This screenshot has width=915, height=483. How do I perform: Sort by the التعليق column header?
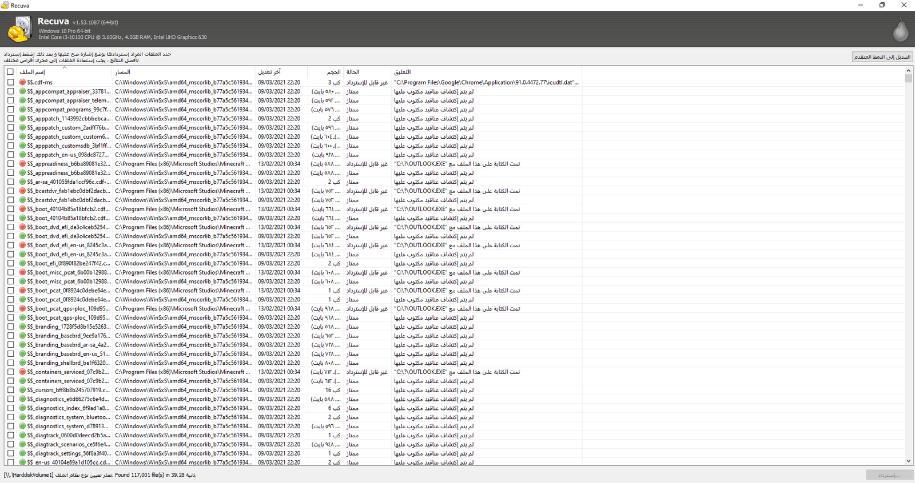click(x=487, y=72)
